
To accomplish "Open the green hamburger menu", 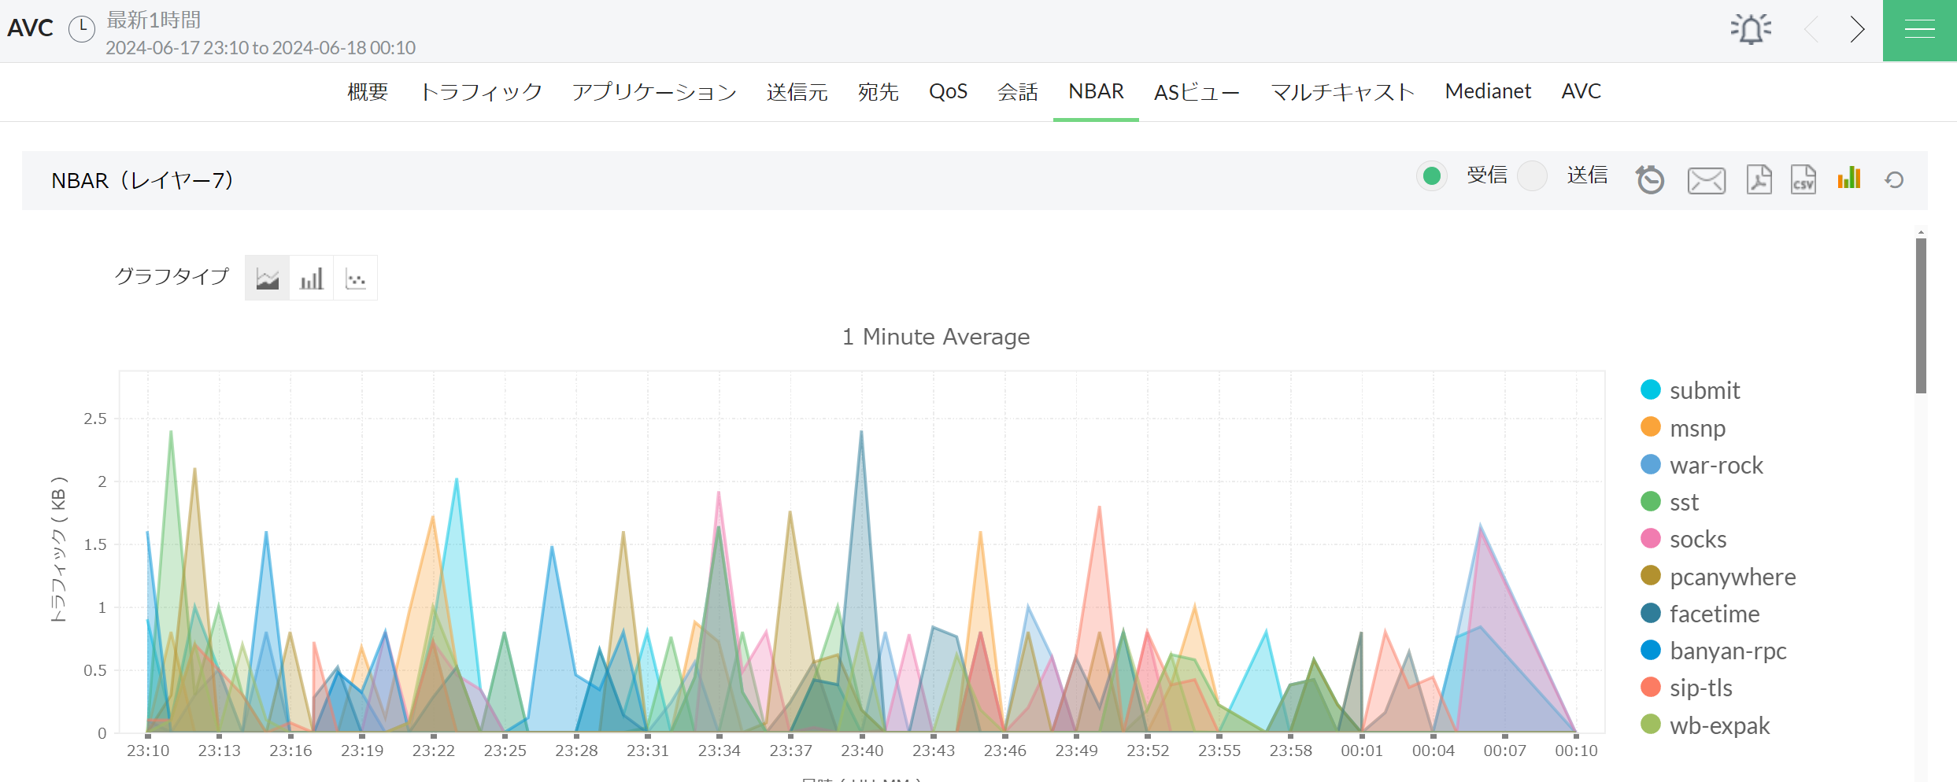I will [1919, 30].
